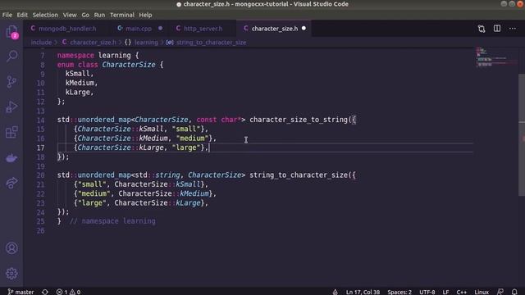Switch to the http_server.h tab
The width and height of the screenshot is (525, 295).
coord(203,29)
